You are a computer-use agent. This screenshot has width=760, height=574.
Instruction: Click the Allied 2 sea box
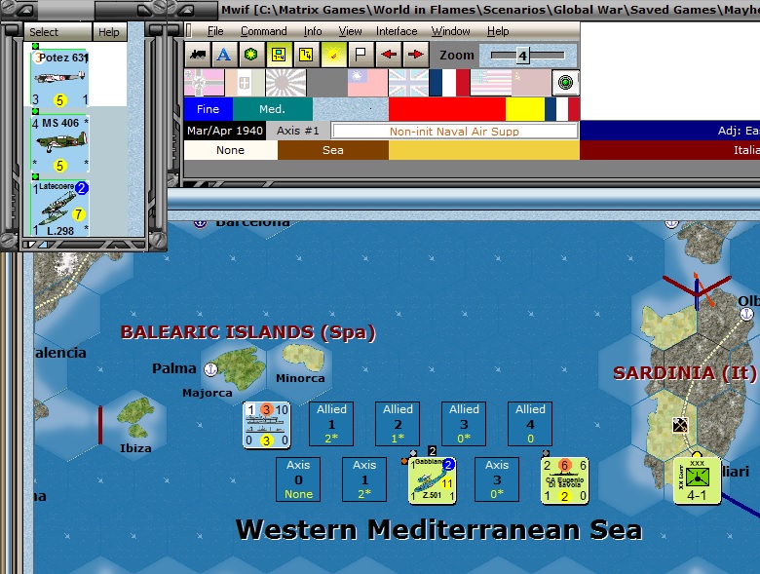point(398,424)
